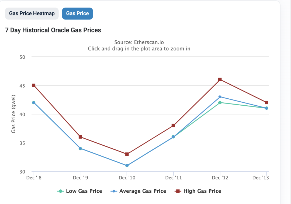
Task: Click the High Gas Price point on Dec 8
Action: click(x=34, y=85)
